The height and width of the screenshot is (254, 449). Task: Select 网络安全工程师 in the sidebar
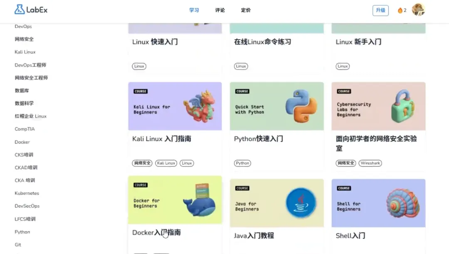click(x=31, y=78)
